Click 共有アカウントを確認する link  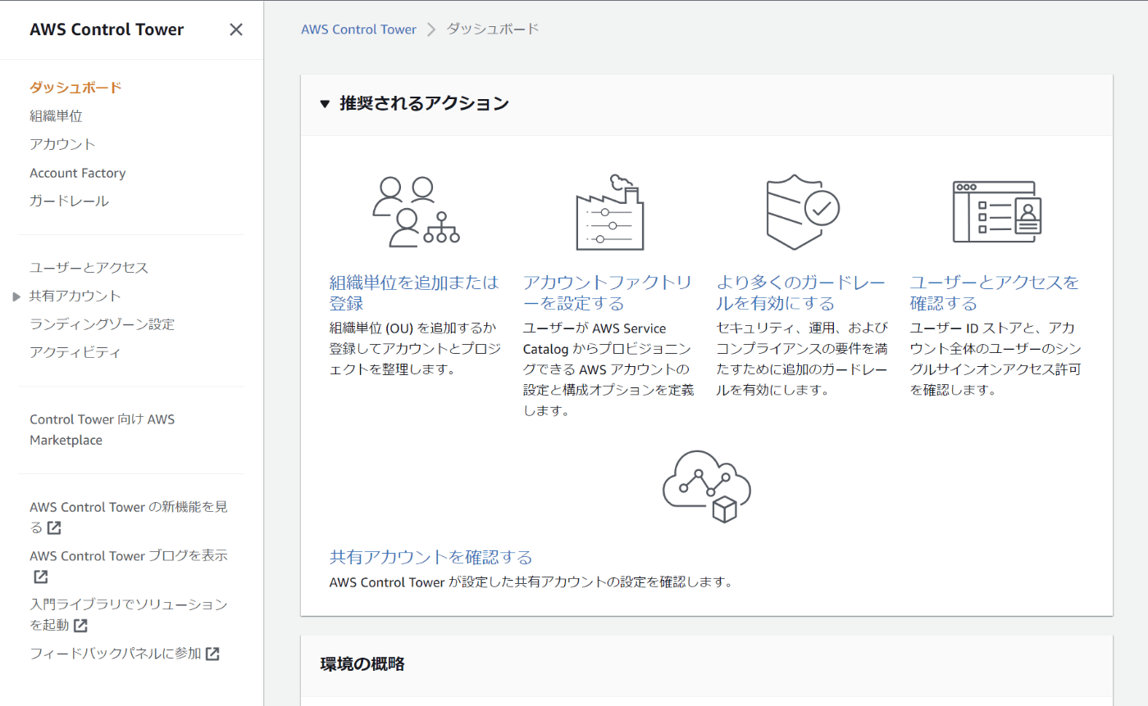click(x=430, y=558)
